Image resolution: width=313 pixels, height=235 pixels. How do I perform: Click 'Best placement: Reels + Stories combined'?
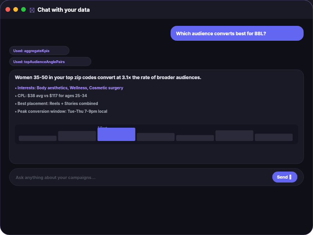click(56, 103)
